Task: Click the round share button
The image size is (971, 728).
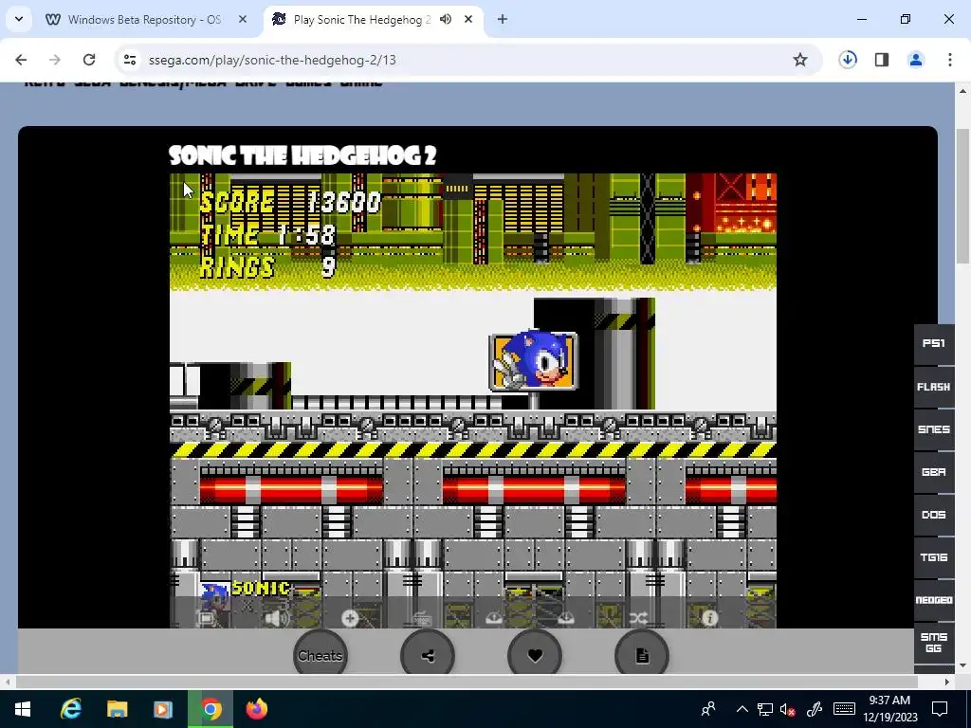Action: tap(428, 656)
